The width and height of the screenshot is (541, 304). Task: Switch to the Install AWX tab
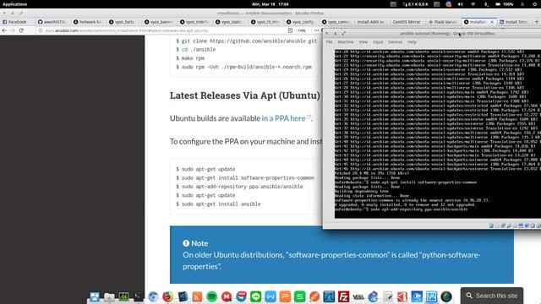coord(371,22)
